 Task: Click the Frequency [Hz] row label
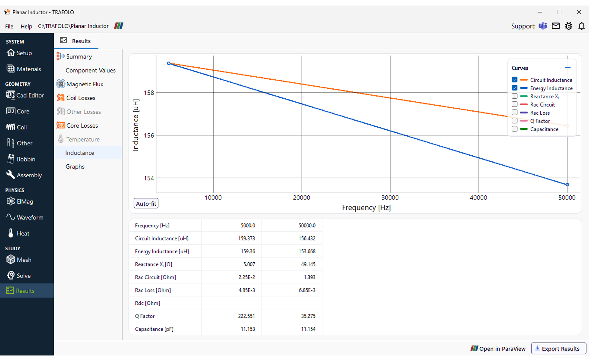click(152, 225)
